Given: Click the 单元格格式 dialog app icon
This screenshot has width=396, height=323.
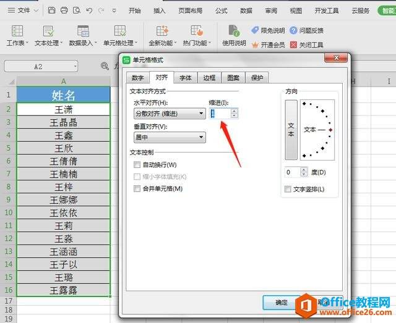Looking at the screenshot, I should click(126, 60).
